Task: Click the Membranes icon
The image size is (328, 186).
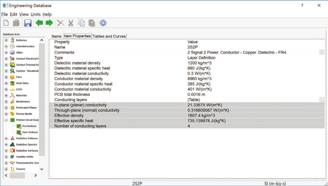Action: pyautogui.click(x=12, y=102)
